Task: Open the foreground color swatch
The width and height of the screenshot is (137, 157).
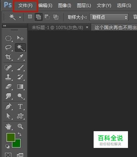Action: [11, 137]
